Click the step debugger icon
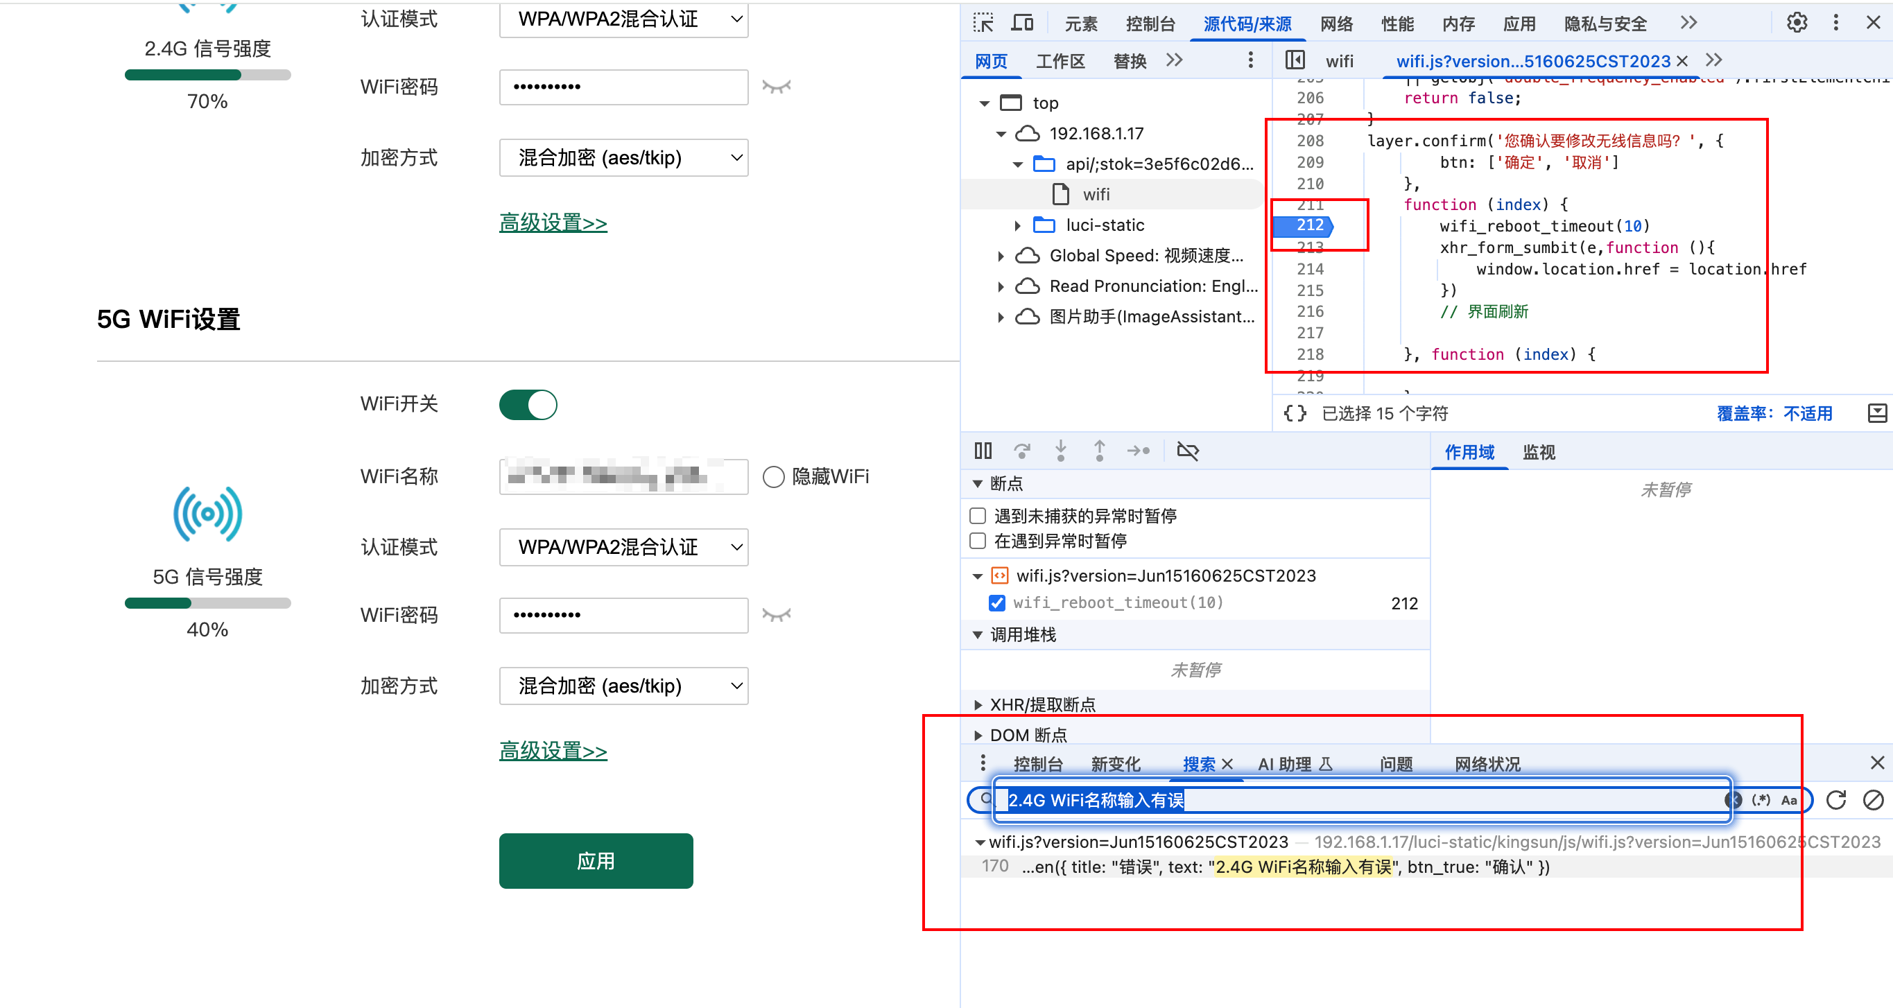Image resolution: width=1893 pixels, height=1008 pixels. point(1139,451)
